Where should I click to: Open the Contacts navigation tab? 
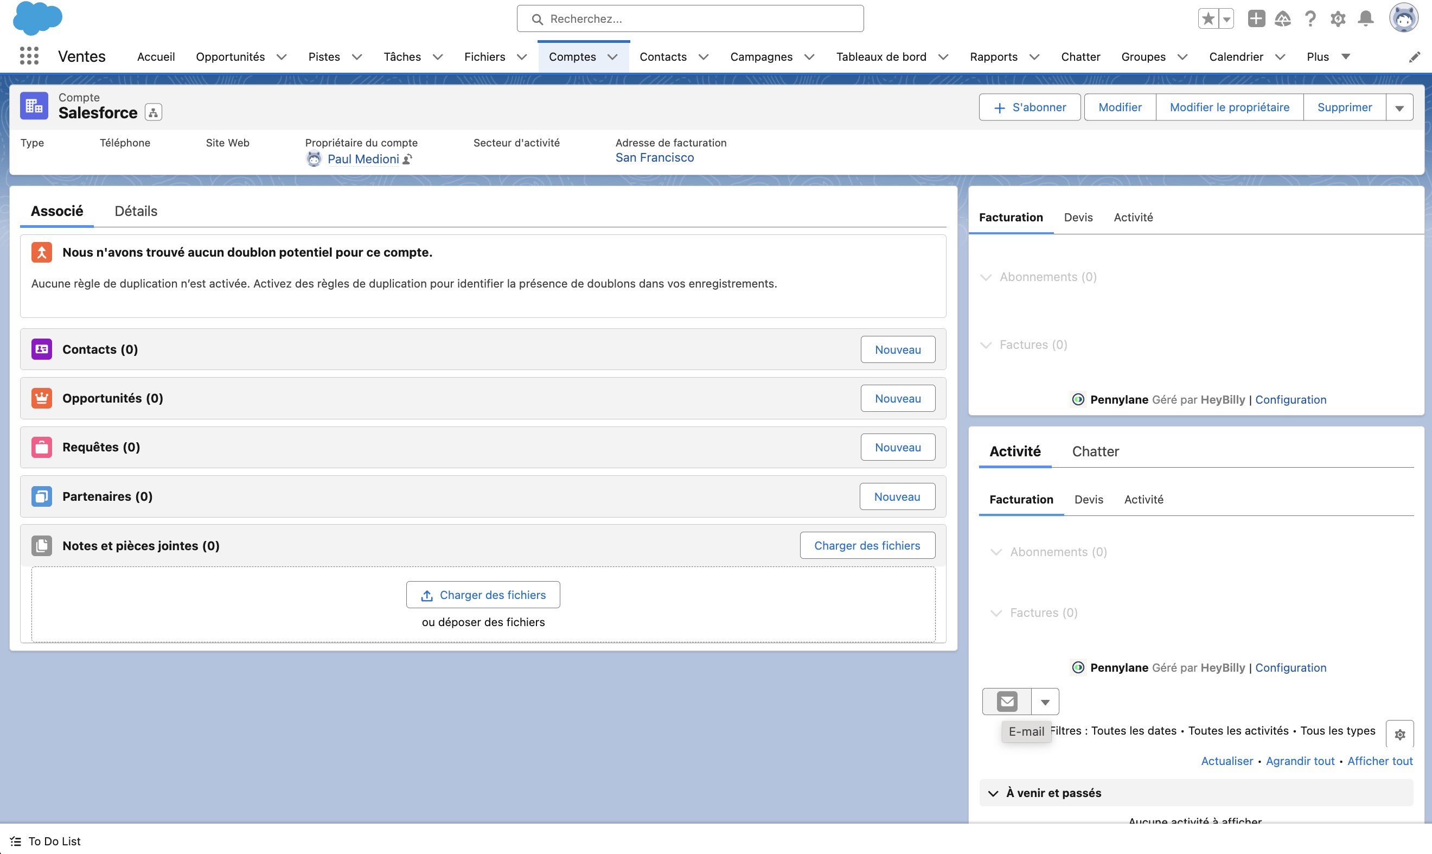(663, 56)
